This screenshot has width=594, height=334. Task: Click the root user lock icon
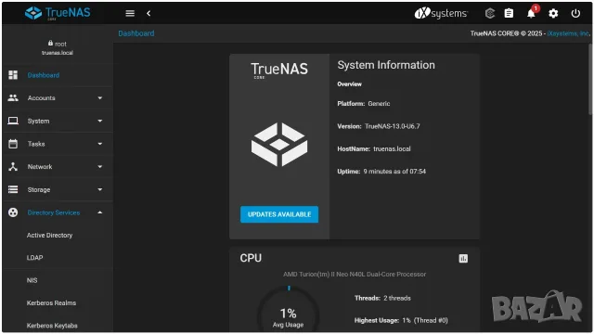pos(50,44)
